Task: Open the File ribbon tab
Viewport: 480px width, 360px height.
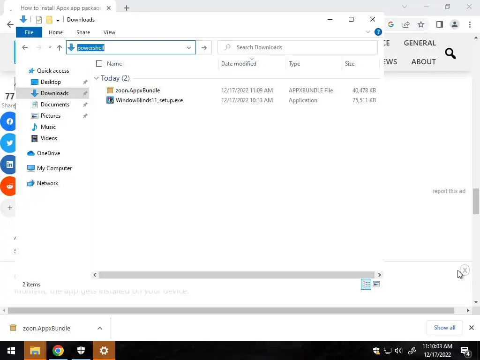Action: coord(29,32)
